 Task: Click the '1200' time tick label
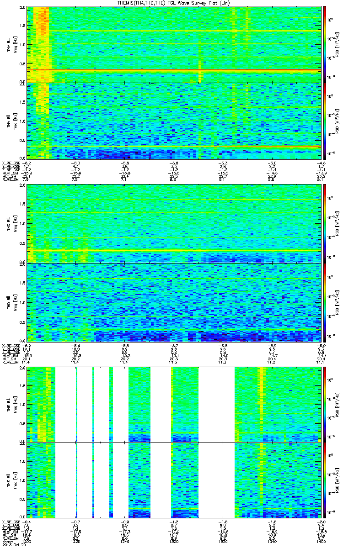(27, 541)
